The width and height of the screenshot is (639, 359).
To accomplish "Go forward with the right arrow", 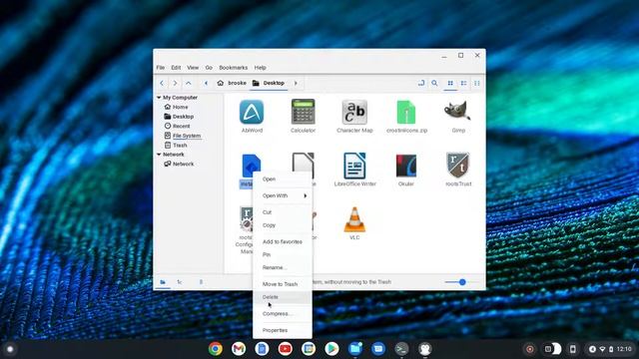I will (x=175, y=83).
